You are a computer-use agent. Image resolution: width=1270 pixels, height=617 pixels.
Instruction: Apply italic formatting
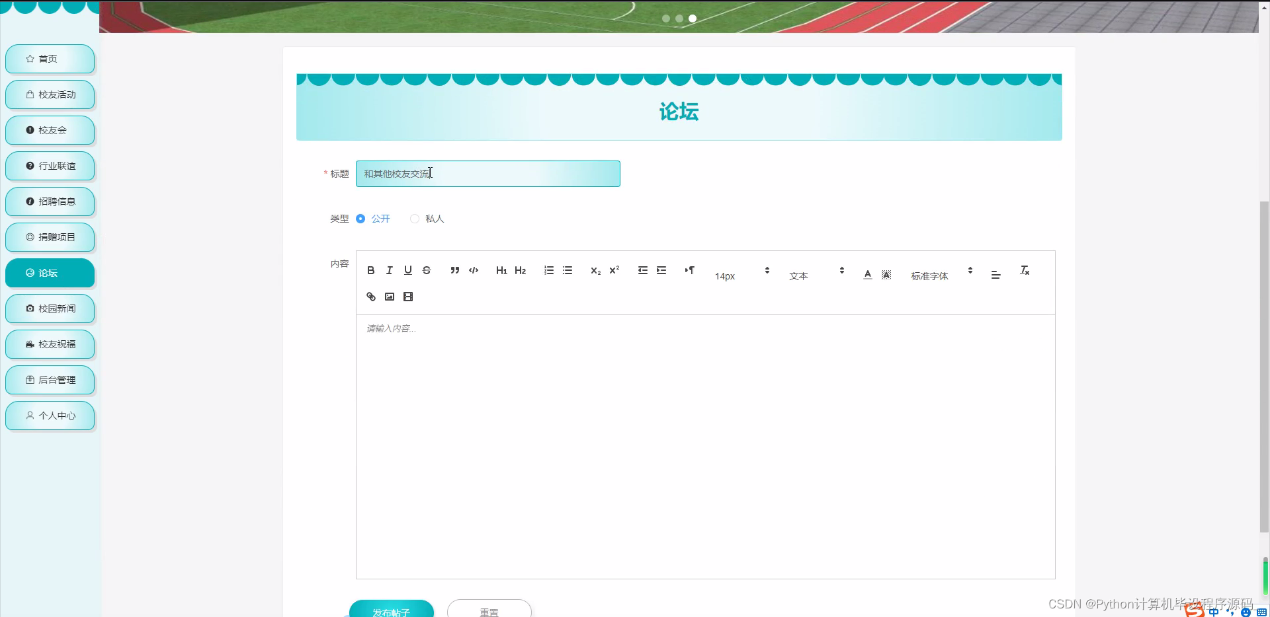pos(389,270)
